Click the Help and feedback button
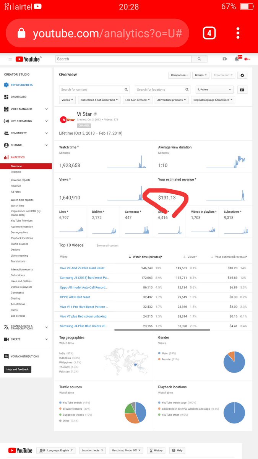Screen dimensions: 258x459 pos(18,369)
